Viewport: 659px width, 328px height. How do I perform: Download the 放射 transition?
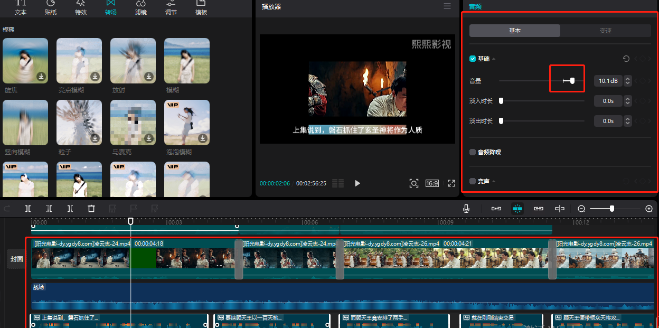pos(149,77)
